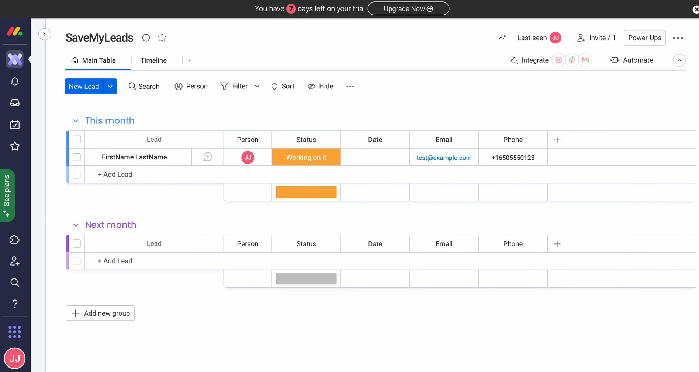The image size is (699, 372).
Task: Open the test@example.com email link
Action: tap(444, 158)
